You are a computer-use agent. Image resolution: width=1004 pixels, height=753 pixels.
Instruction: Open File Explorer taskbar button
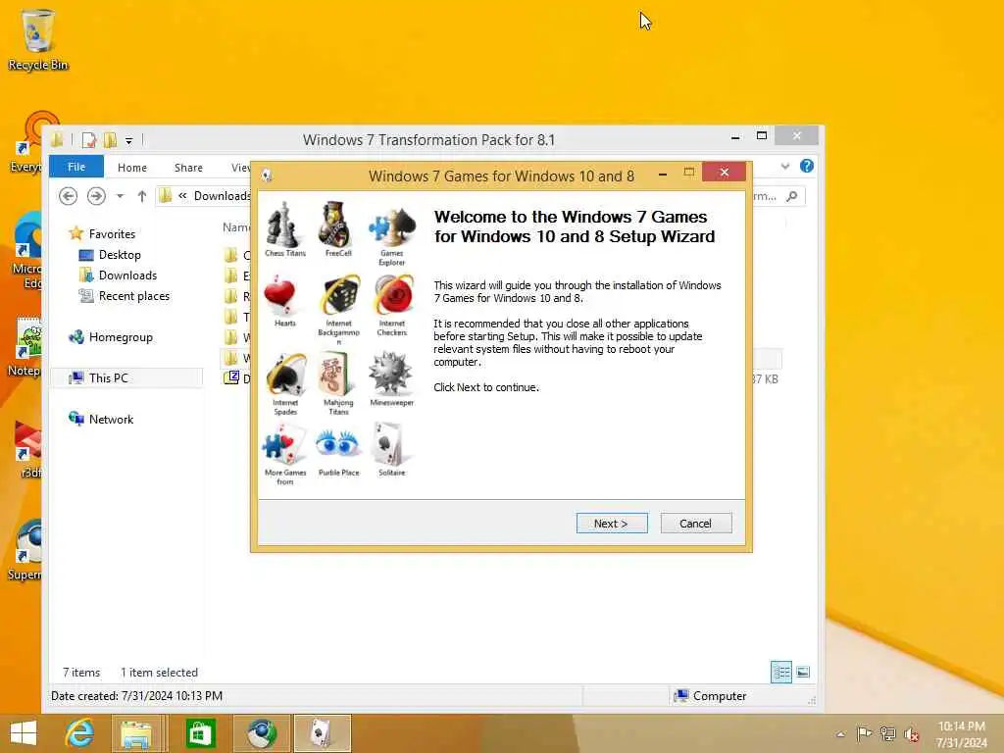pyautogui.click(x=137, y=733)
